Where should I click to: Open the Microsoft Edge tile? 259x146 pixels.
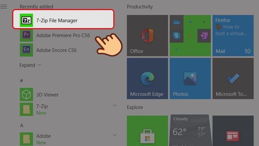147,79
